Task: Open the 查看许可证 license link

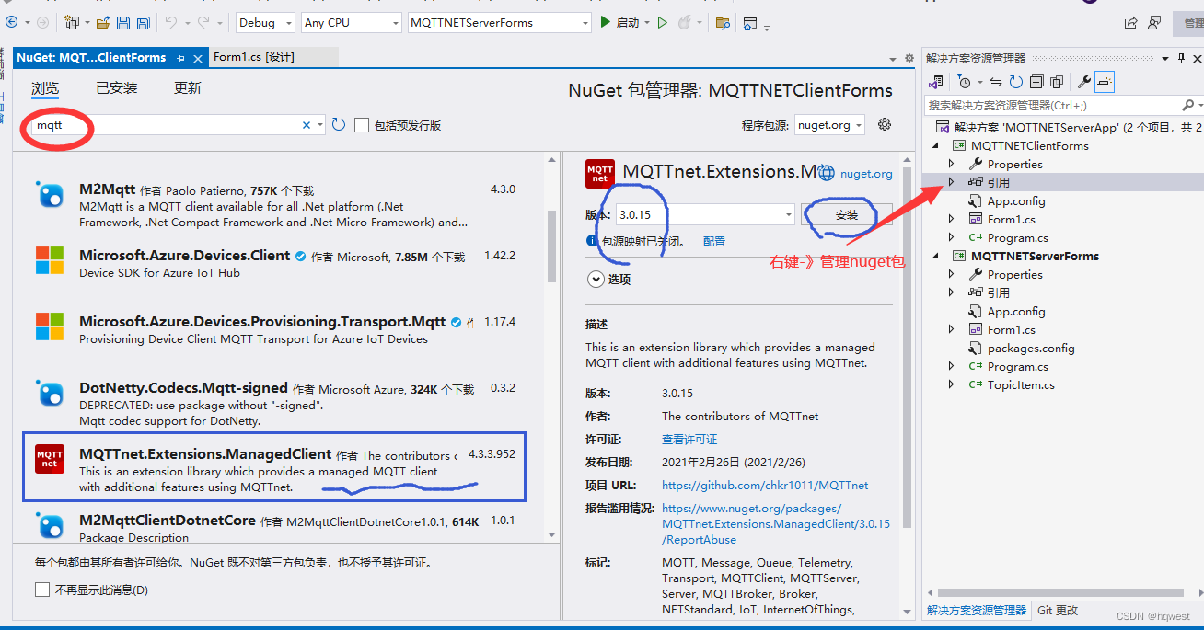Action: tap(689, 439)
